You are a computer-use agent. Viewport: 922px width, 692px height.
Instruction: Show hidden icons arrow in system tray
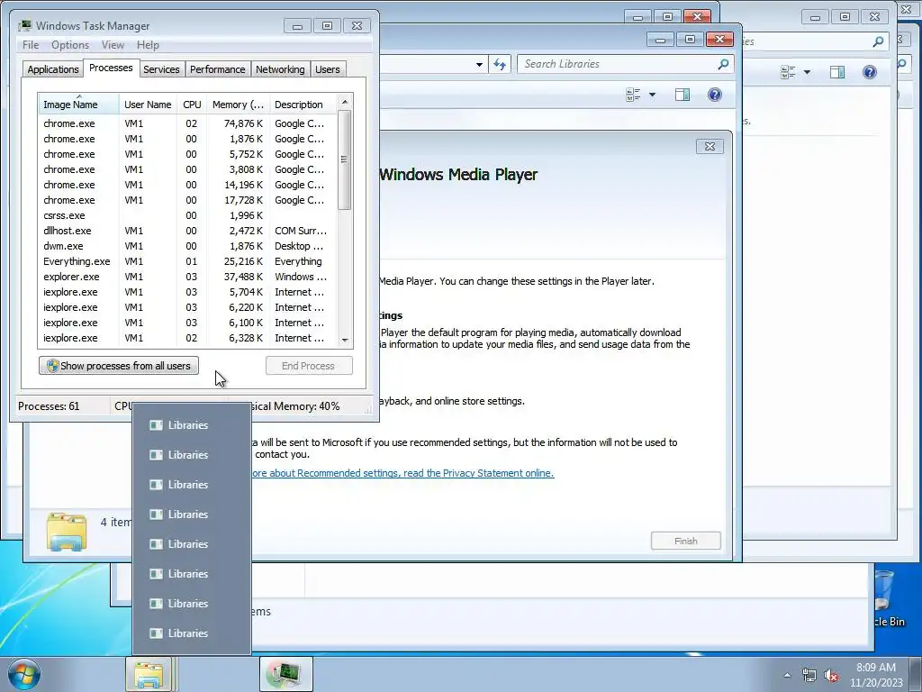[x=787, y=675]
